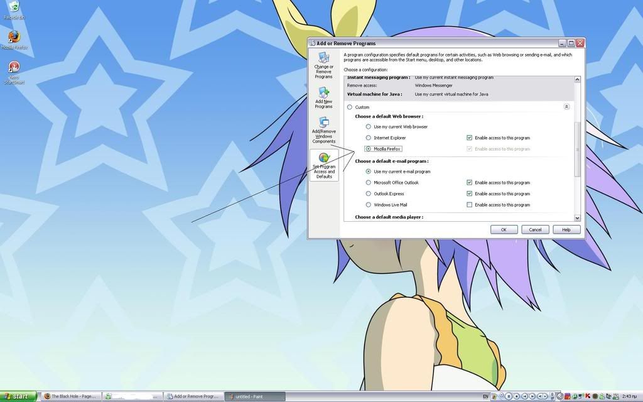Screen dimensions: 643x402
Task: Enable access for Windows Live Mail
Action: click(x=469, y=205)
